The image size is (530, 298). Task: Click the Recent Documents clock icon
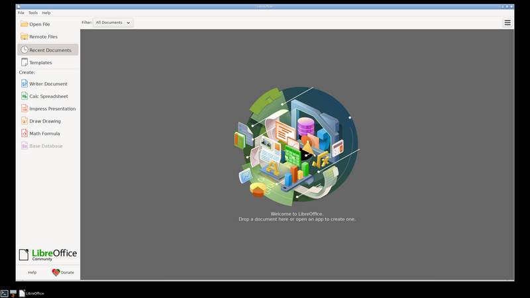(x=25, y=50)
